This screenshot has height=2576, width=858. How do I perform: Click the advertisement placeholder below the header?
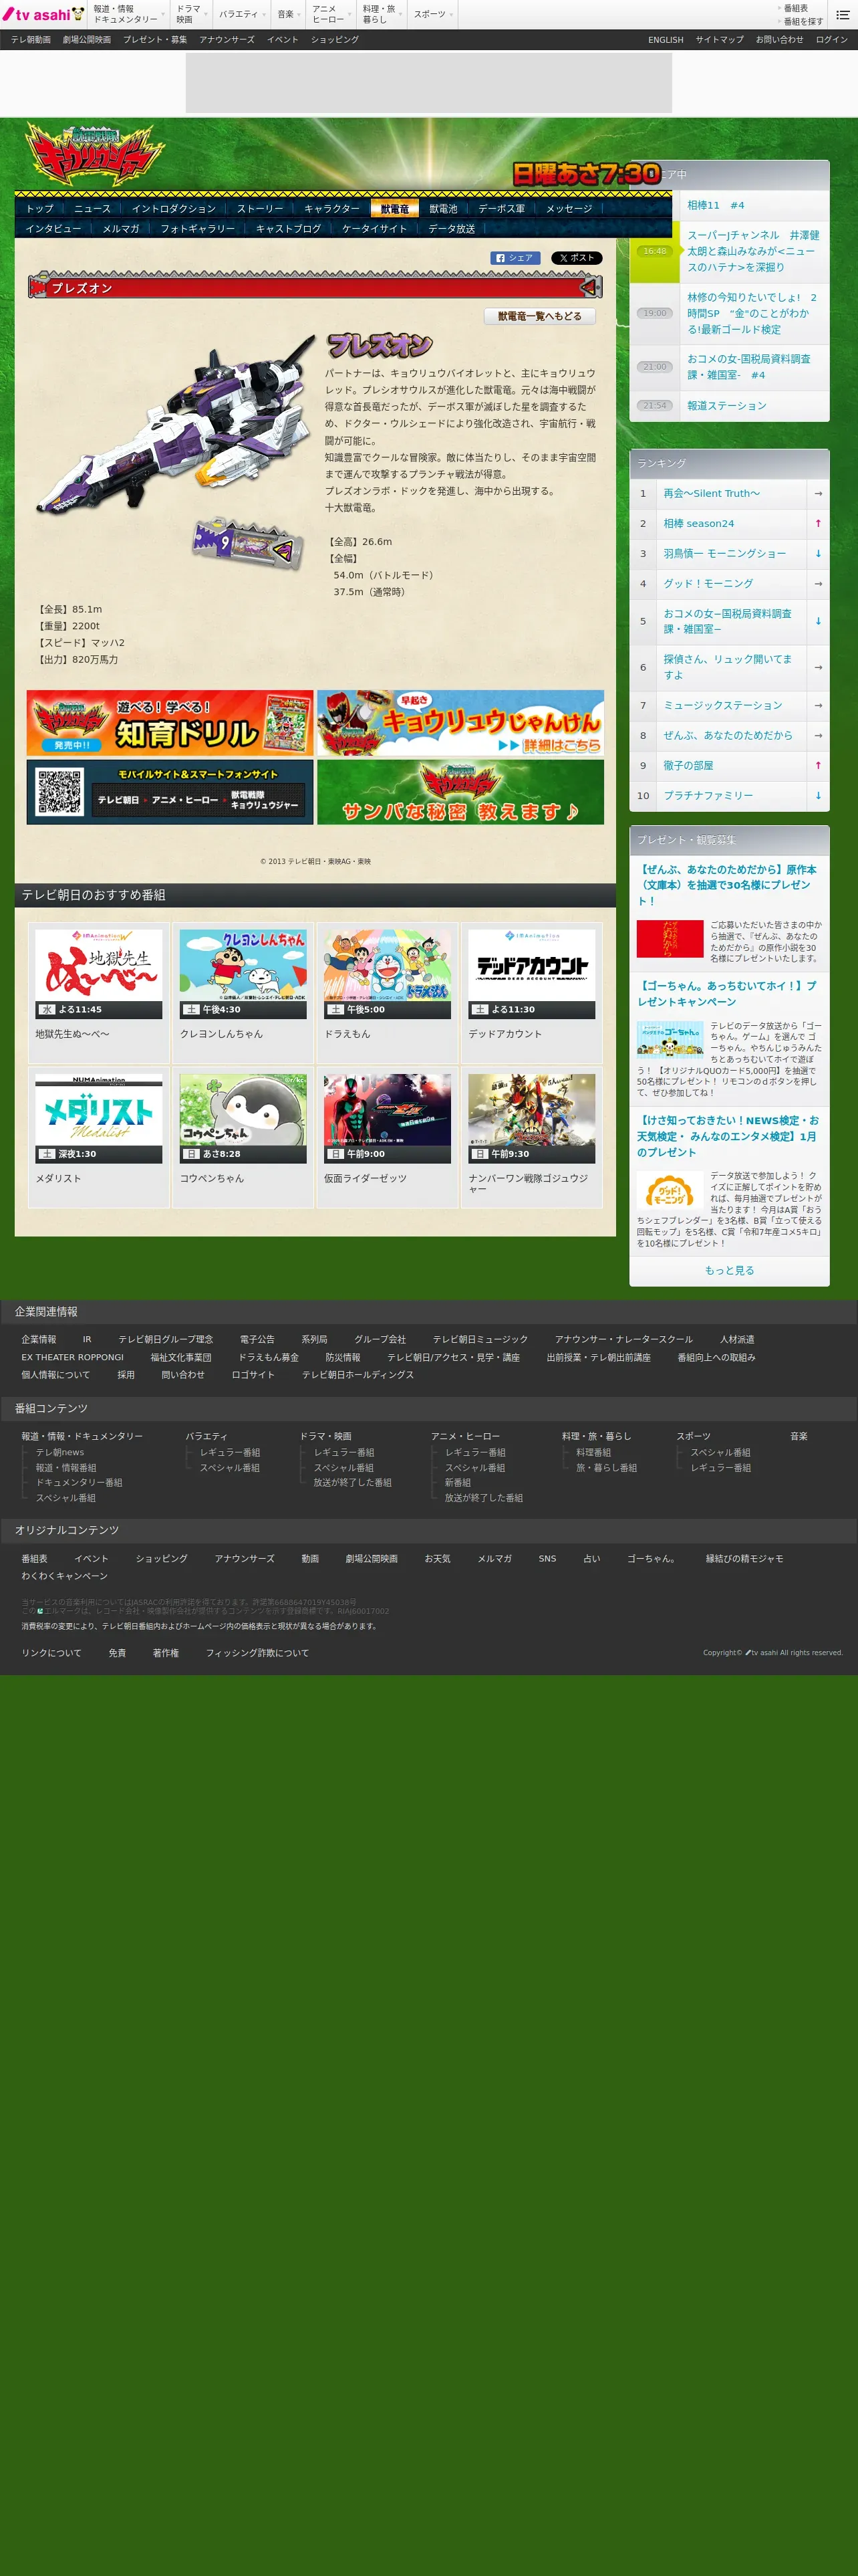(428, 83)
